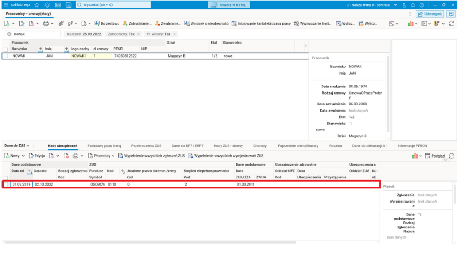Tick the NOWAK JAN row checkbox
Image resolution: width=458 pixels, height=253 pixels.
click(x=5, y=56)
